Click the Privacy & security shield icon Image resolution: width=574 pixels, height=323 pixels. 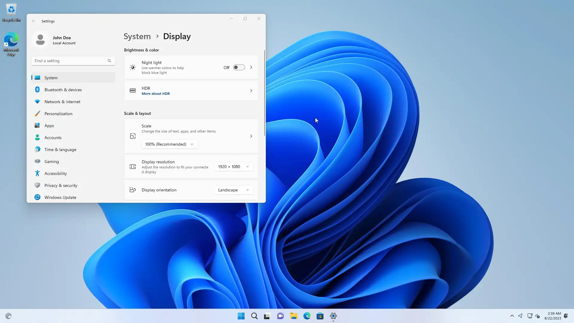click(x=37, y=185)
